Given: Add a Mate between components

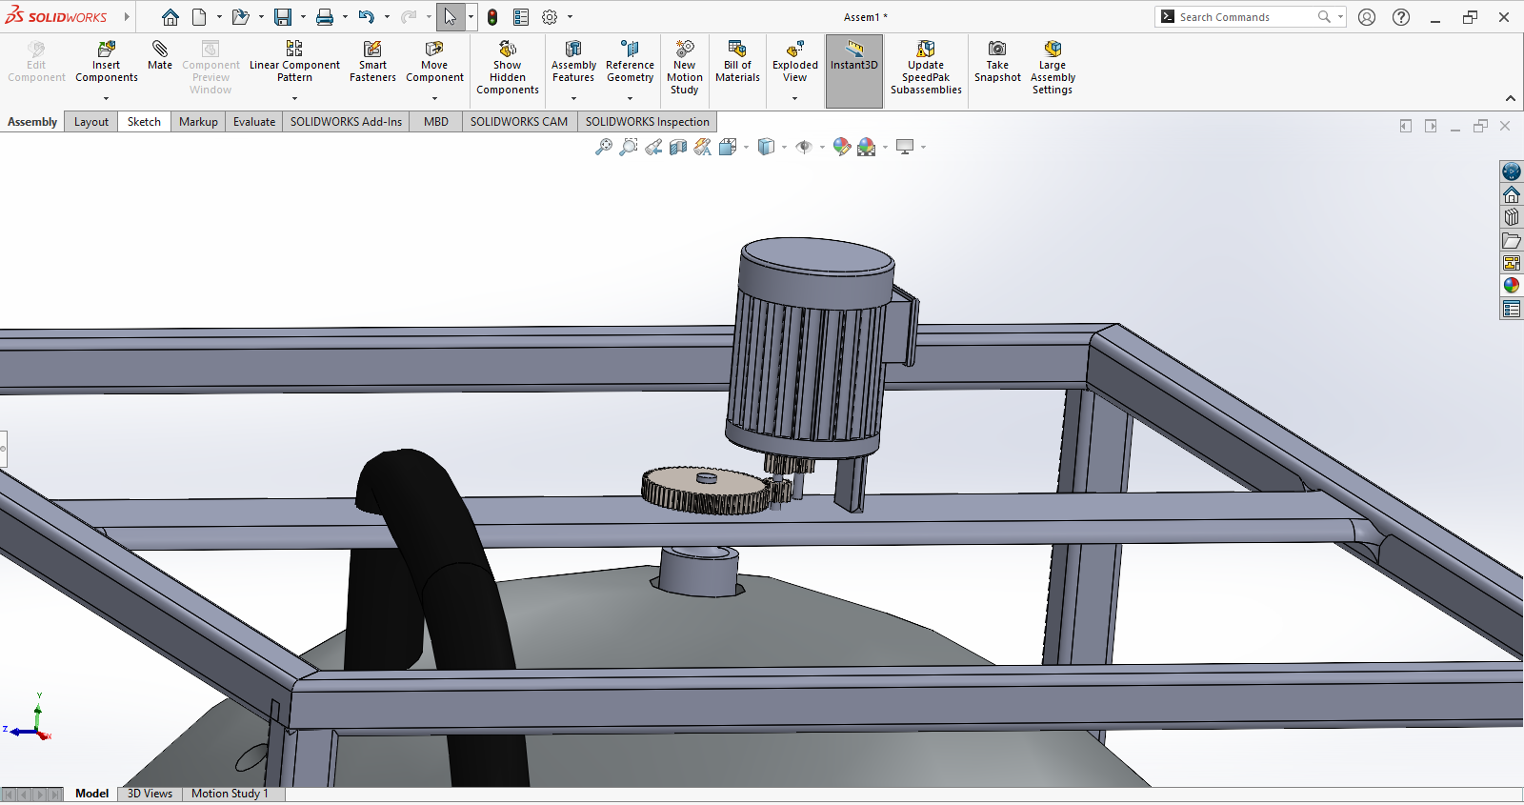Looking at the screenshot, I should (x=160, y=55).
